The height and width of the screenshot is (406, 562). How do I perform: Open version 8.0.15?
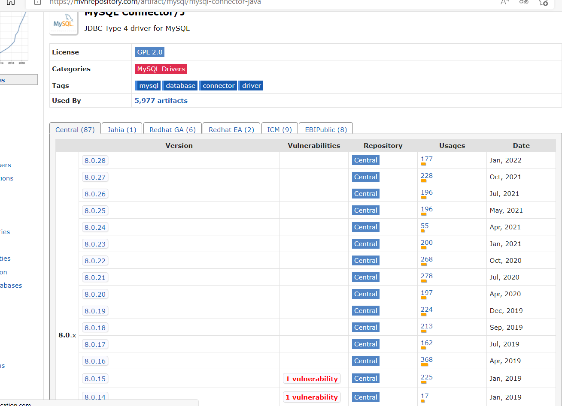pos(95,379)
